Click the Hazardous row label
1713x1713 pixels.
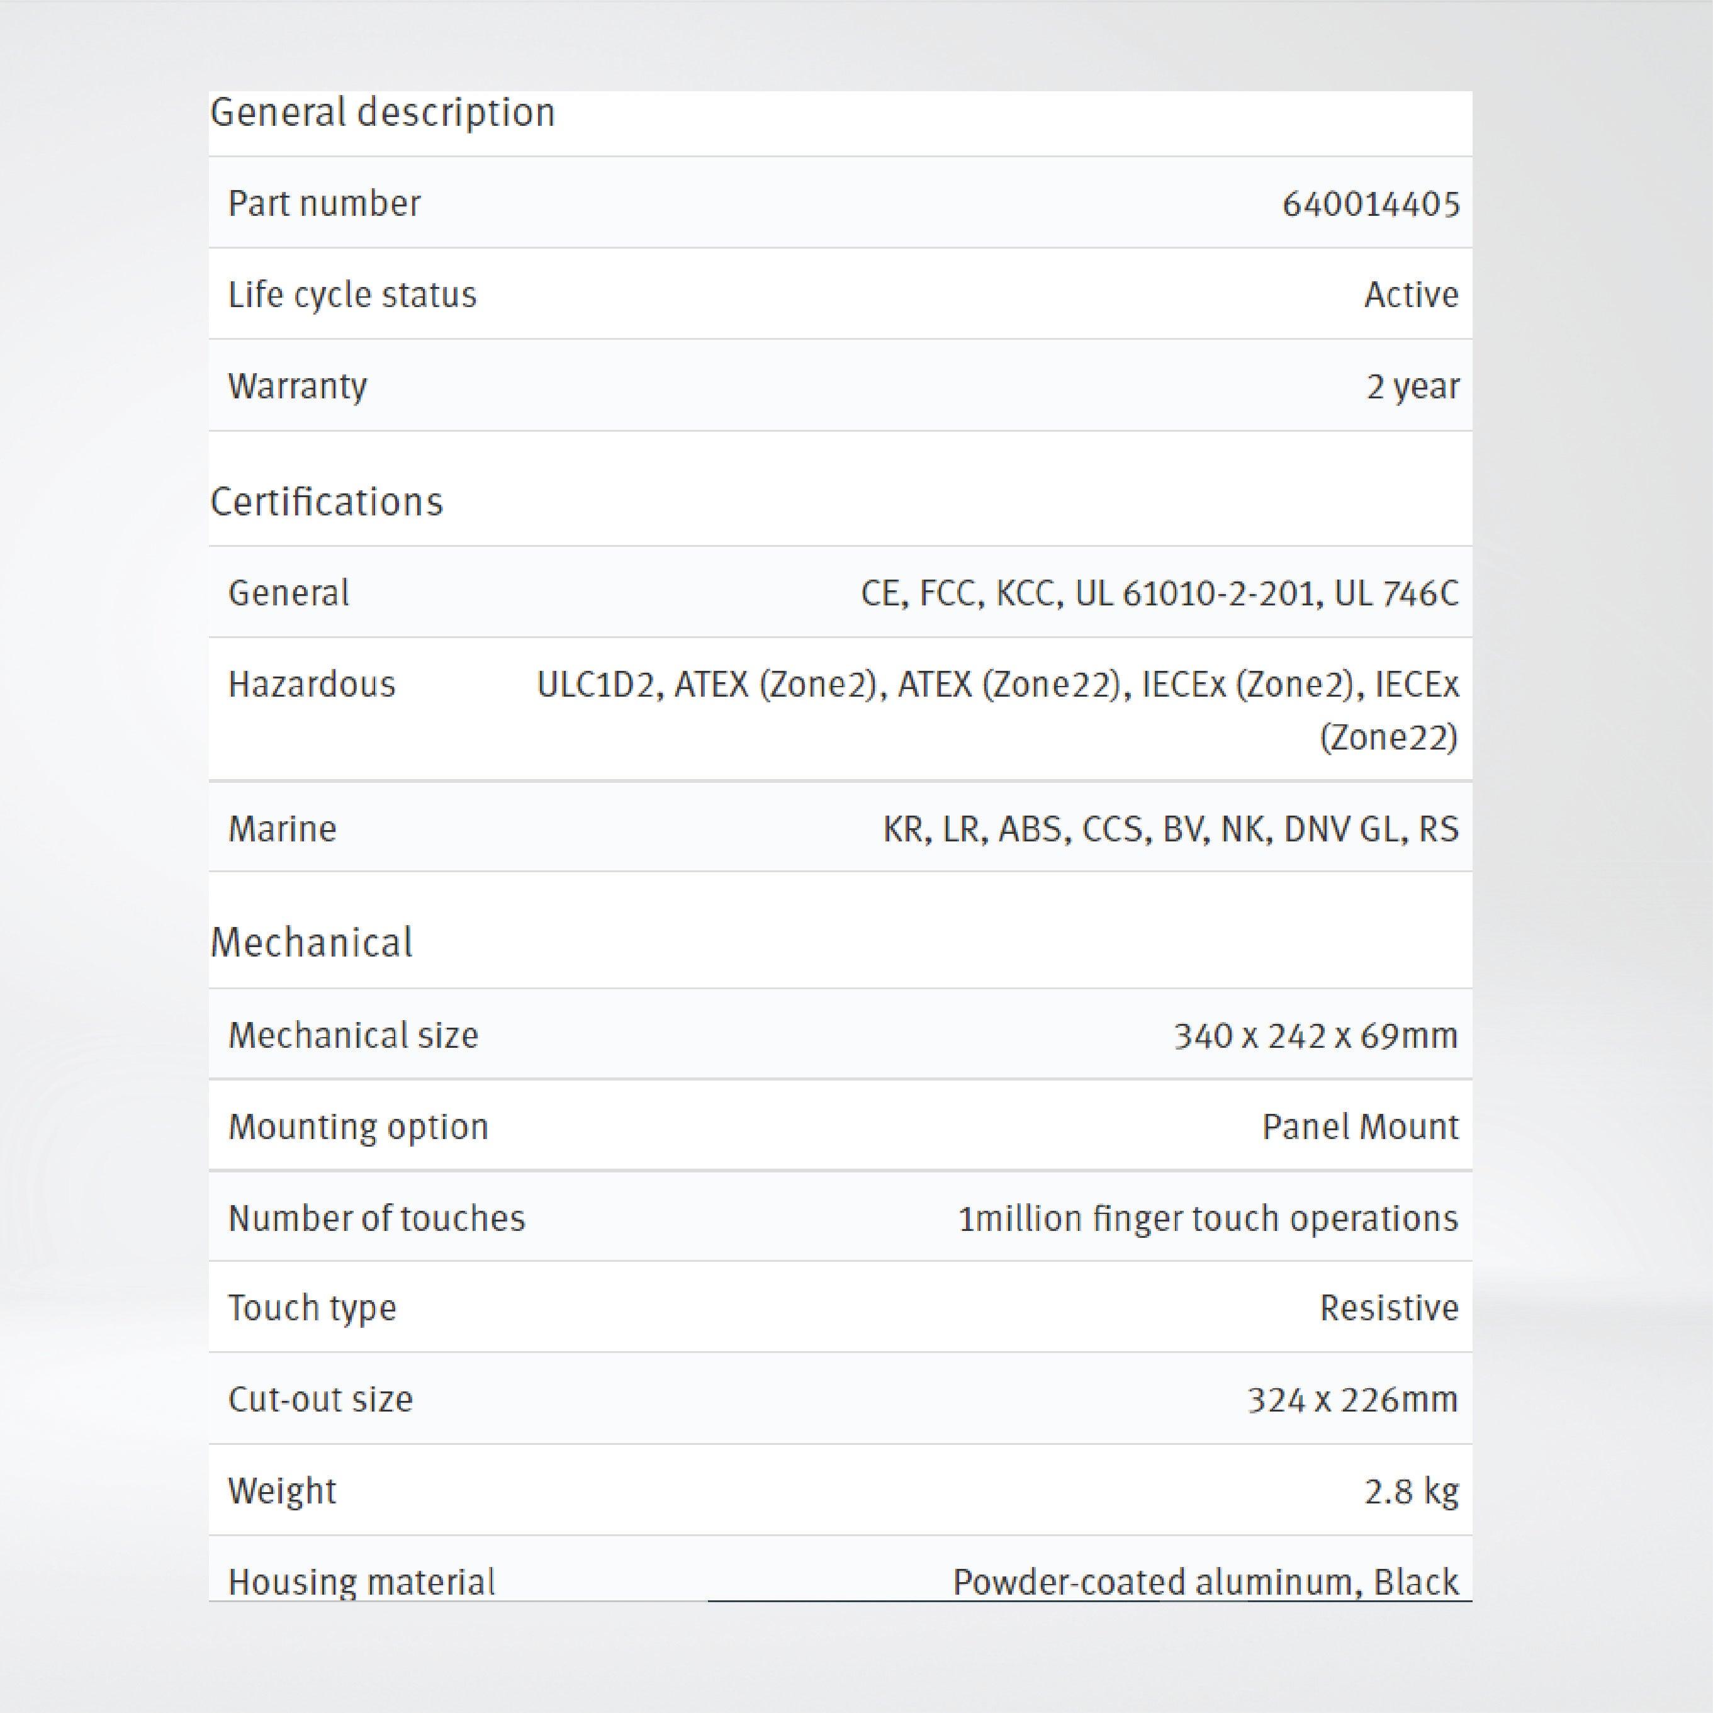[312, 685]
